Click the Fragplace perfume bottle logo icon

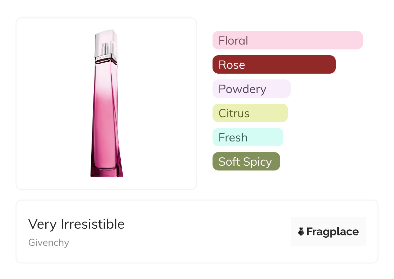coord(301,232)
